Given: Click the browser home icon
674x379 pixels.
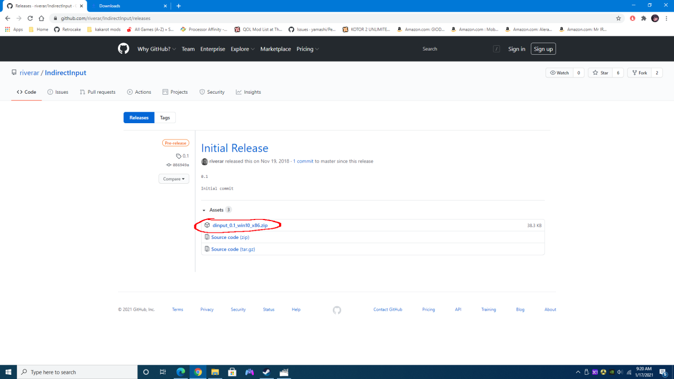Looking at the screenshot, I should pos(41,18).
